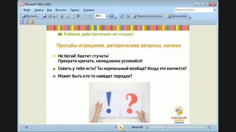
Task: Click the Redo arrow icon
Action: (x=90, y=16)
